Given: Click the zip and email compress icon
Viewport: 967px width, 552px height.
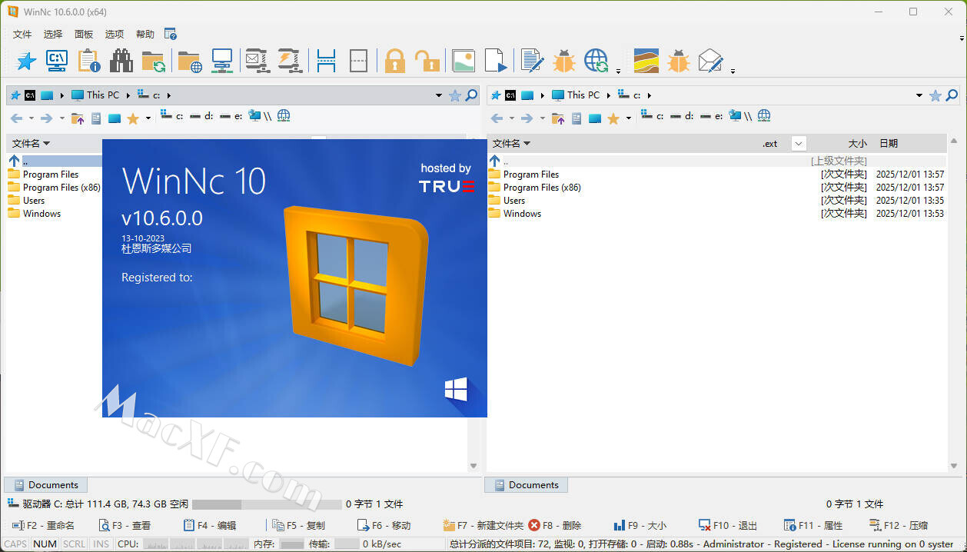Looking at the screenshot, I should [255, 61].
